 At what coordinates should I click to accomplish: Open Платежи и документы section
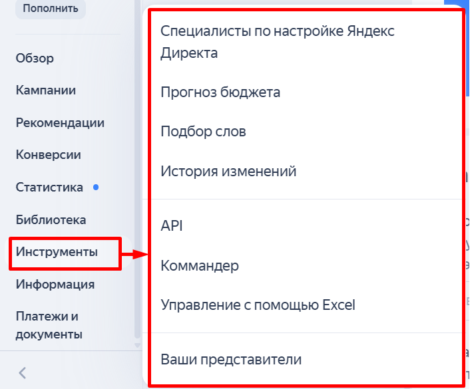click(48, 324)
